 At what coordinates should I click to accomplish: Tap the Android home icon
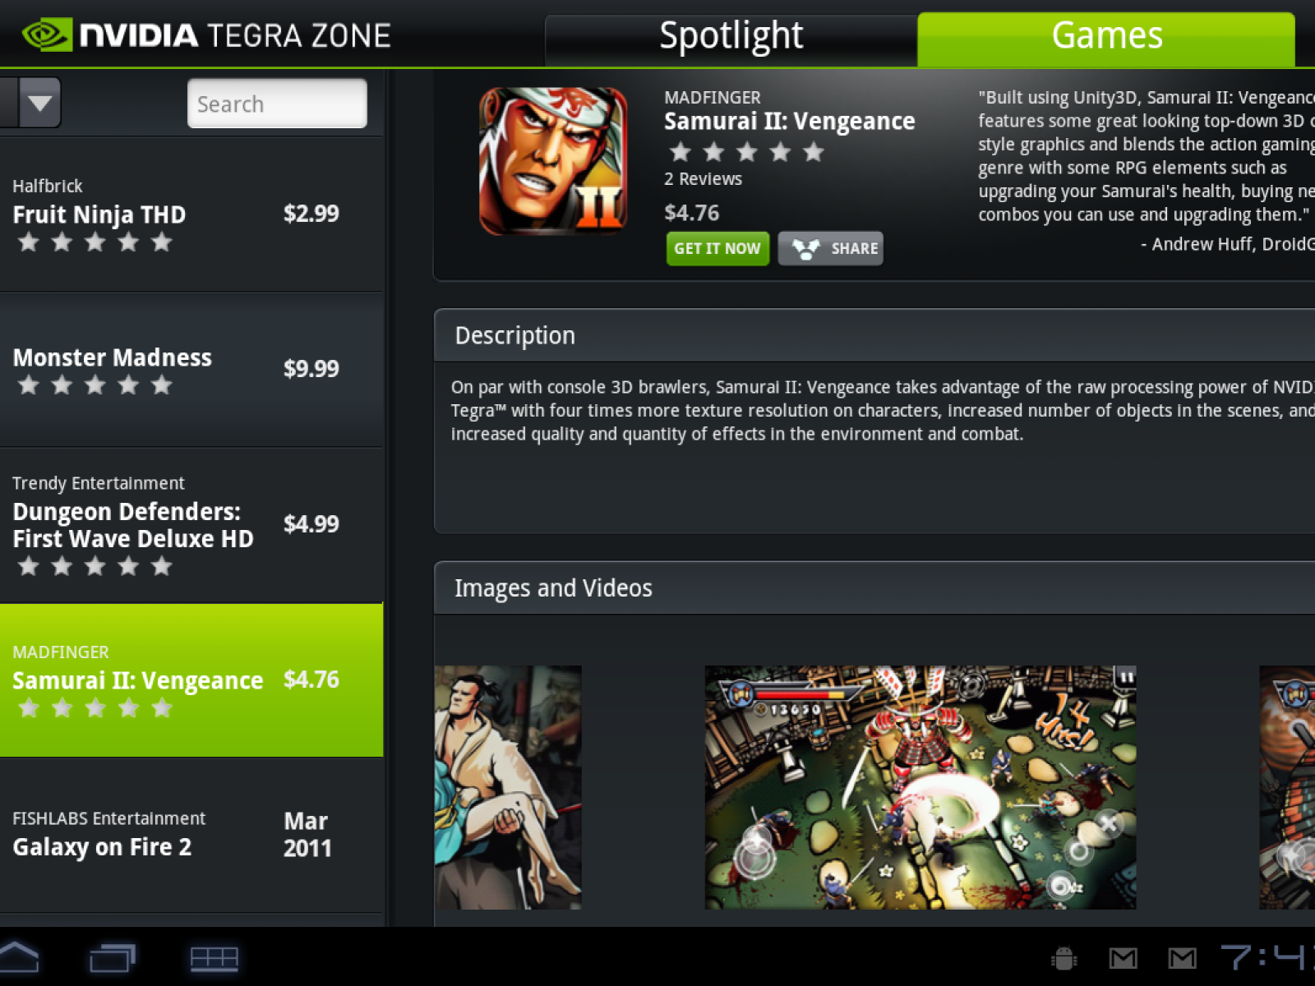click(18, 958)
